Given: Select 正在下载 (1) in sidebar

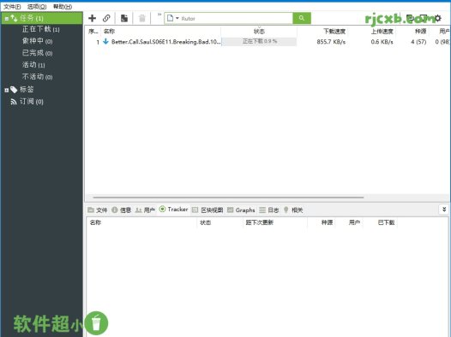Looking at the screenshot, I should pos(41,29).
